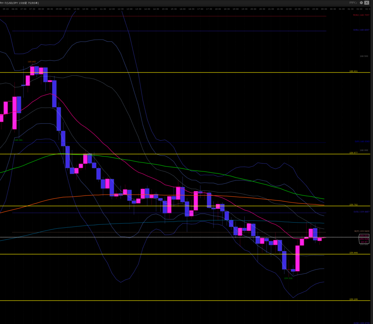Select the yellow horizontal line at 159.702
The image size is (373, 324).
[182, 206]
